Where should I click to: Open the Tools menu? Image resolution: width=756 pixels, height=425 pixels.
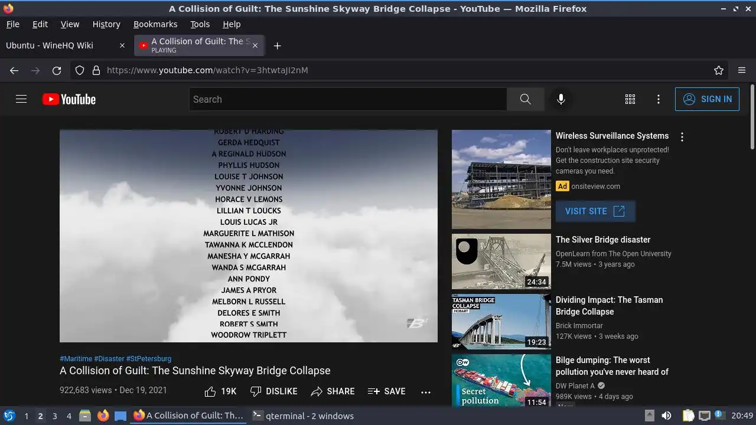200,24
